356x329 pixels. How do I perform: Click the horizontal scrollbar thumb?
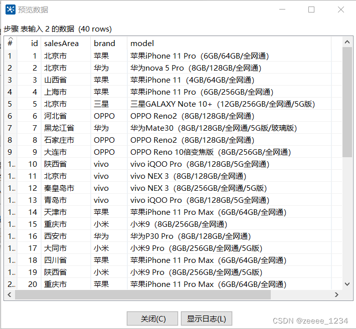click(143, 294)
